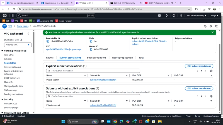Open WhatsApp from the taskbar
The height and width of the screenshot is (125, 223).
(134, 121)
